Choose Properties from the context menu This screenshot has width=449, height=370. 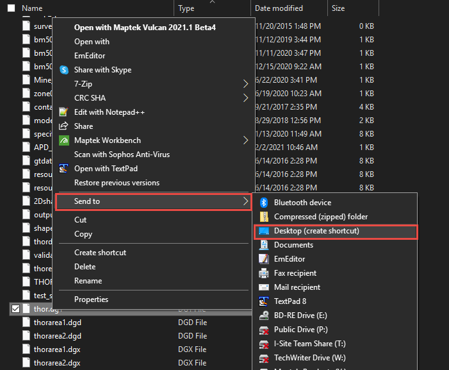pyautogui.click(x=91, y=299)
